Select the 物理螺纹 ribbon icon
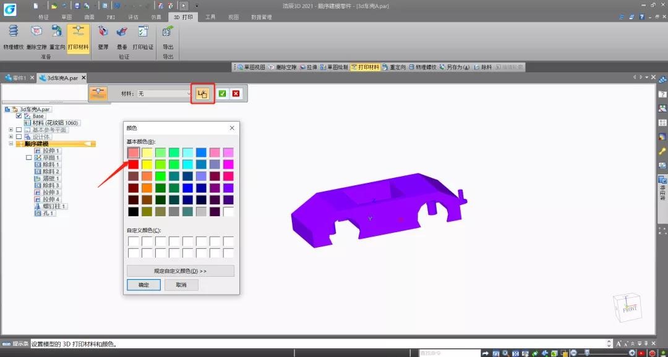Viewport: 668px width, 357px height. (13, 38)
